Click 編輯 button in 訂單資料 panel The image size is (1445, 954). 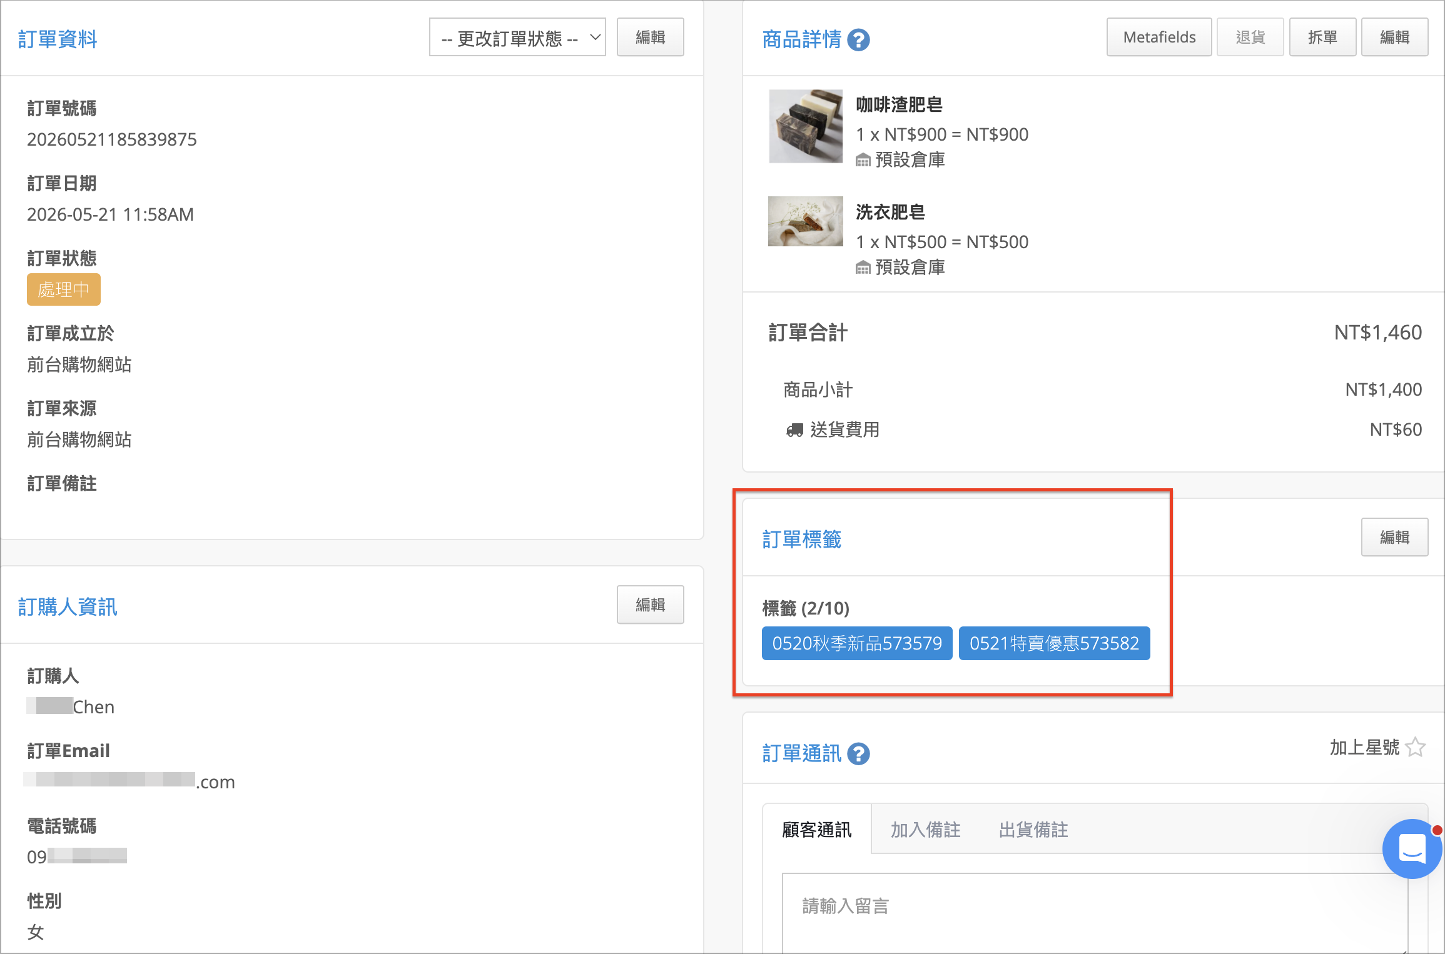click(x=650, y=38)
